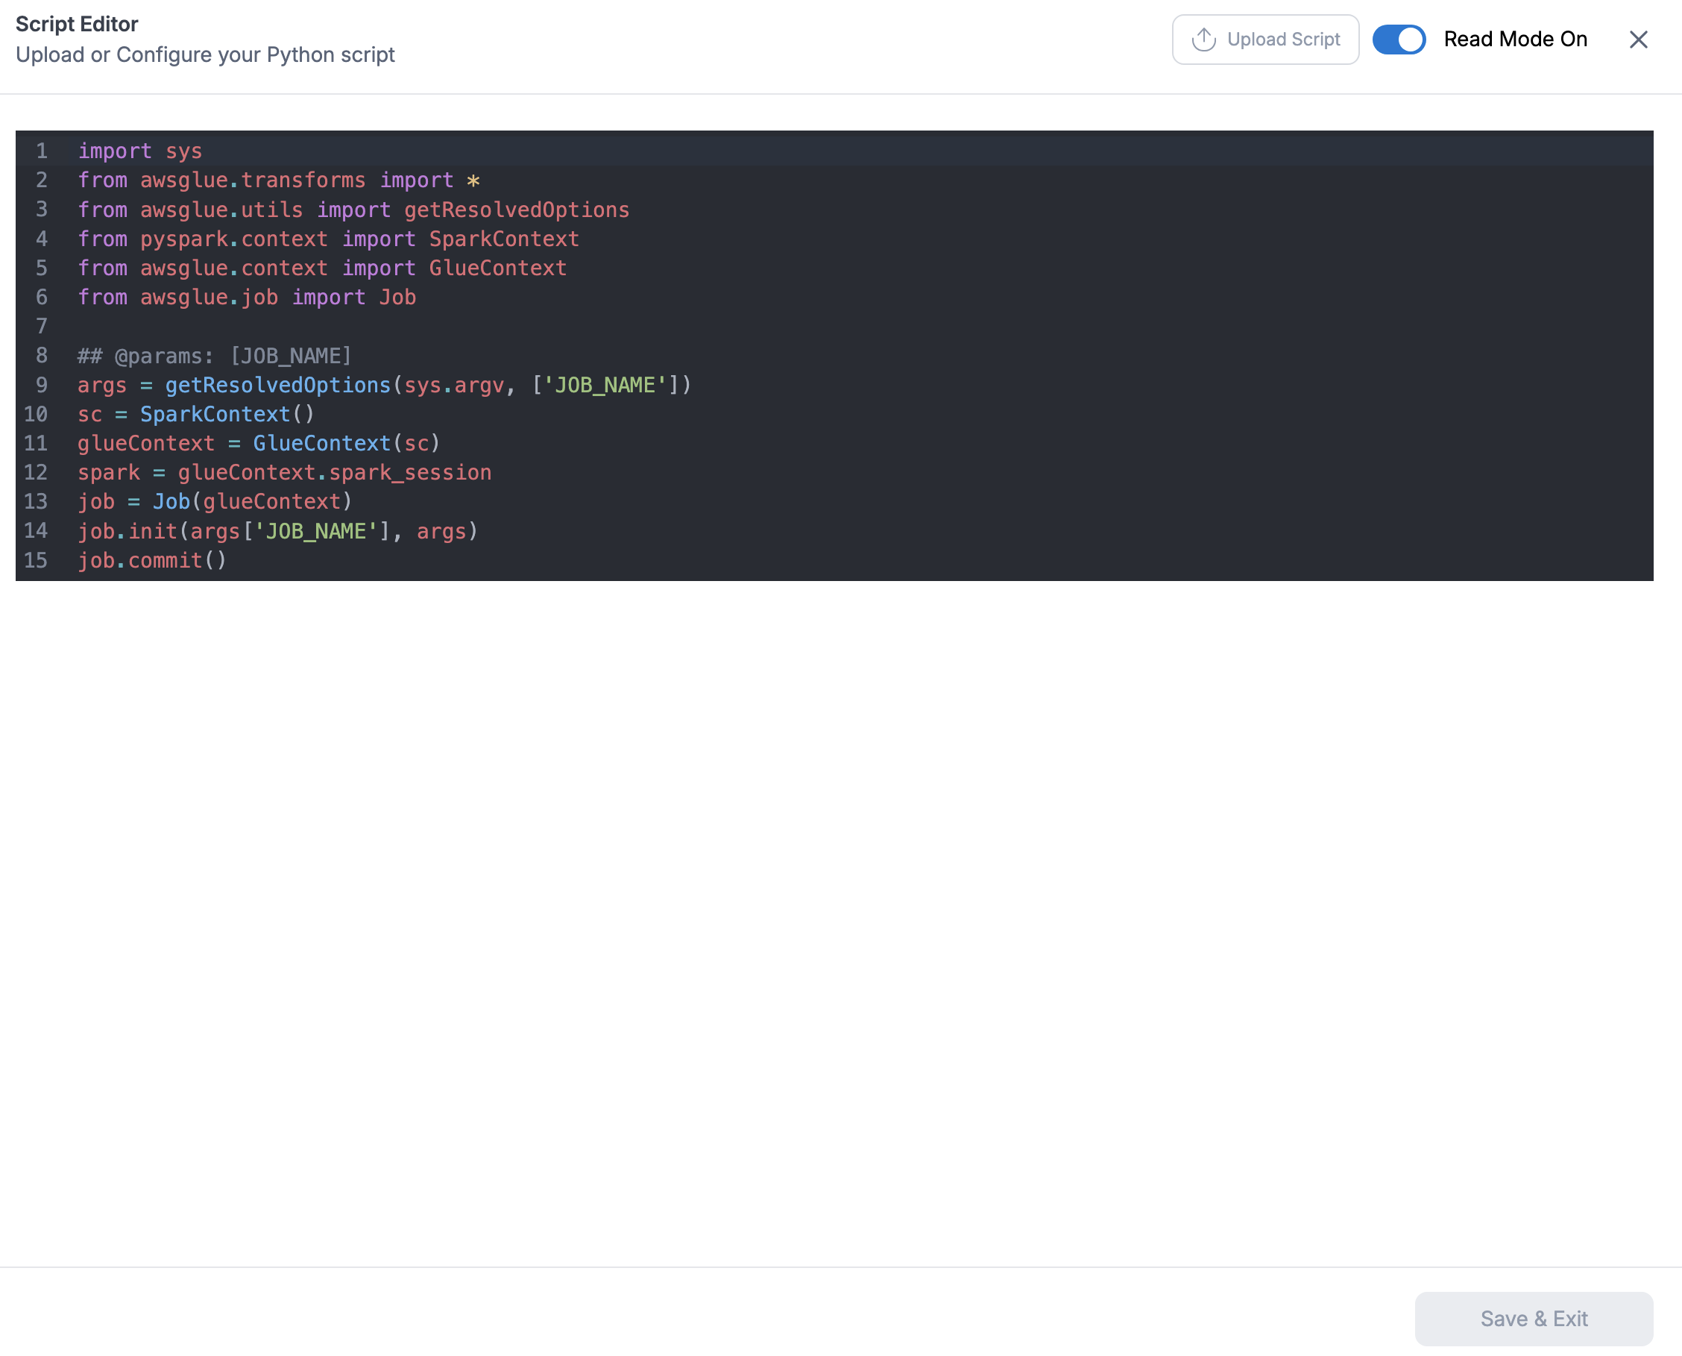Click line number 15 in the gutter
The width and height of the screenshot is (1682, 1356).
(36, 561)
